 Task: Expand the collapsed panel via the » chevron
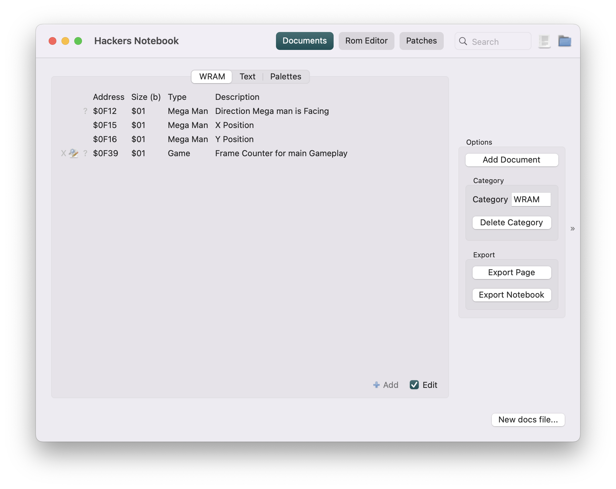click(x=572, y=228)
